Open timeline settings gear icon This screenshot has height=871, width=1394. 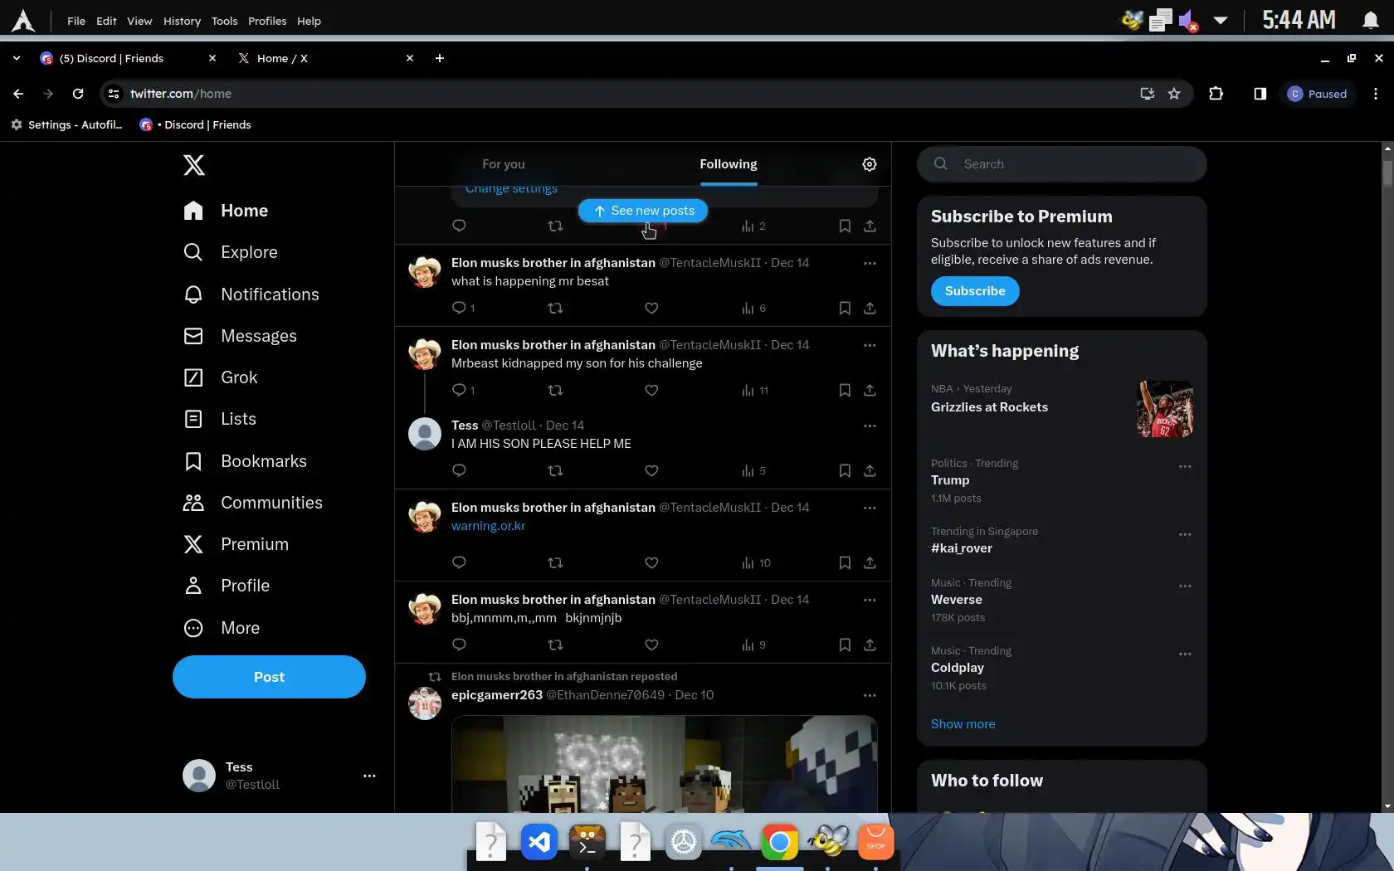[x=869, y=164]
